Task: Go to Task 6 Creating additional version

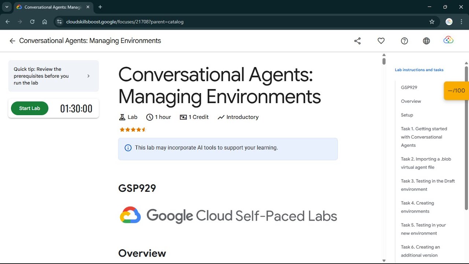Action: (x=420, y=251)
